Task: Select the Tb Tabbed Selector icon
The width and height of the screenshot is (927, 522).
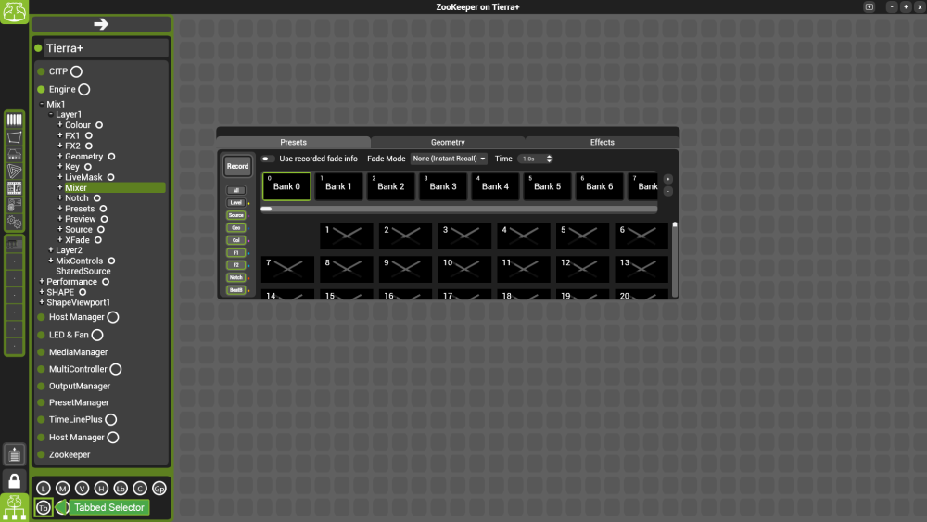Action: pyautogui.click(x=44, y=508)
